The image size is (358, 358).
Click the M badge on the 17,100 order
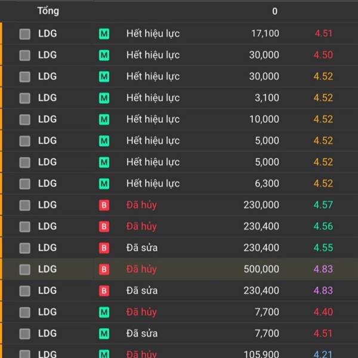[x=104, y=34]
